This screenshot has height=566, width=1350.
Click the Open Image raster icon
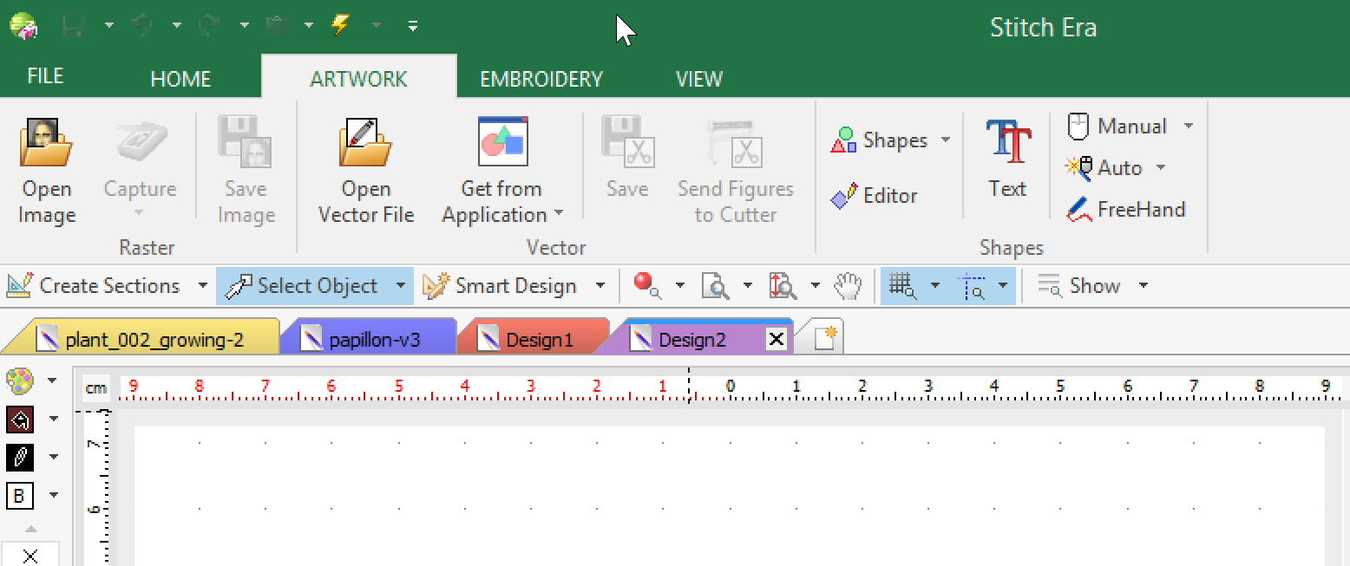point(47,170)
